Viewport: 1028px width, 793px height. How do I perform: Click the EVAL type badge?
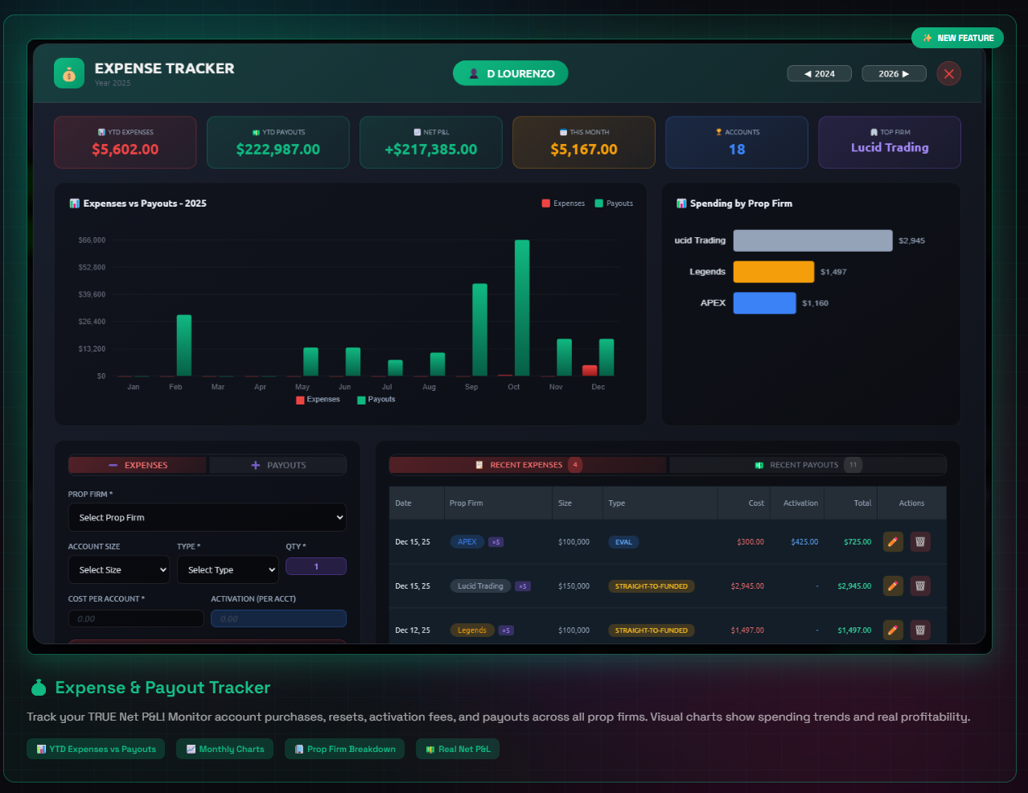coord(623,542)
